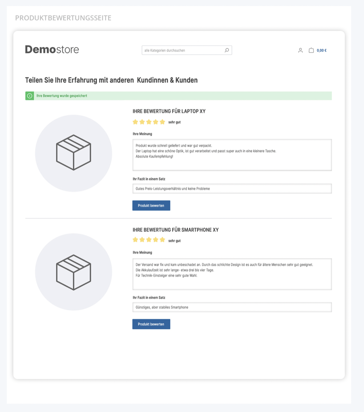The width and height of the screenshot is (364, 412).
Task: Click the Laptop XY 'Fazit in einem Satz' field
Action: pos(232,189)
